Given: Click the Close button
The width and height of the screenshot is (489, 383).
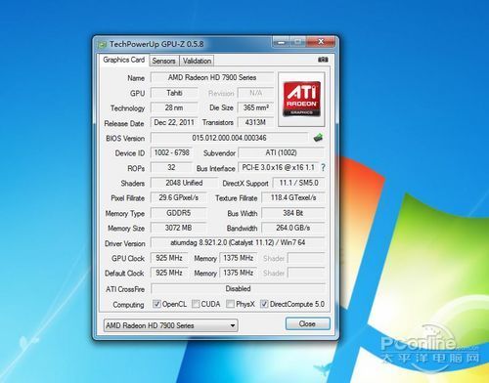Looking at the screenshot, I should (x=307, y=323).
